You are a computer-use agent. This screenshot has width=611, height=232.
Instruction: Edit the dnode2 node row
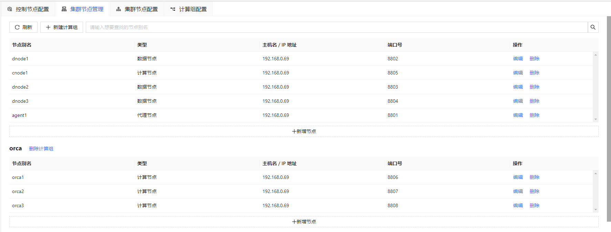pos(518,87)
